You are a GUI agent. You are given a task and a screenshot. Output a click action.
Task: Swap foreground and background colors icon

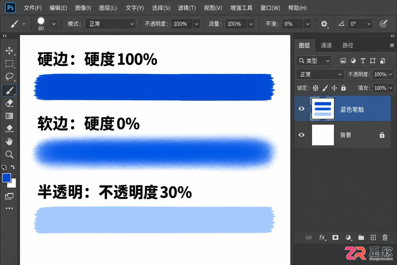tap(13, 167)
